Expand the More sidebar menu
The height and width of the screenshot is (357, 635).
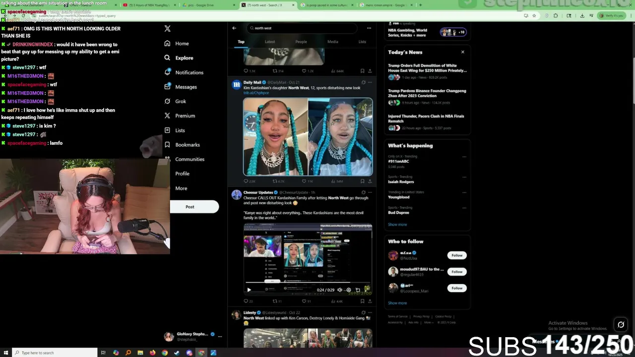click(x=181, y=188)
